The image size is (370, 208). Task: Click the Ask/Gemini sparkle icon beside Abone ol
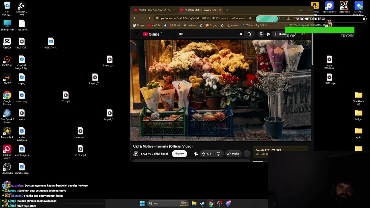[x=196, y=154]
